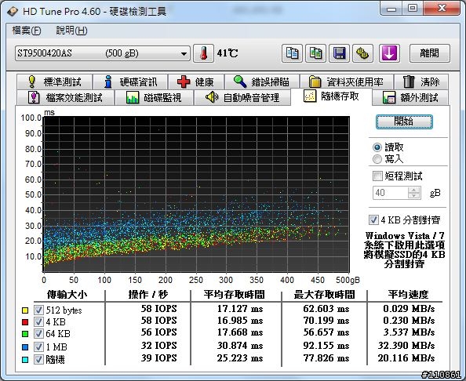Click the 70.199 ms maximum access value
The image size is (466, 381).
(326, 321)
